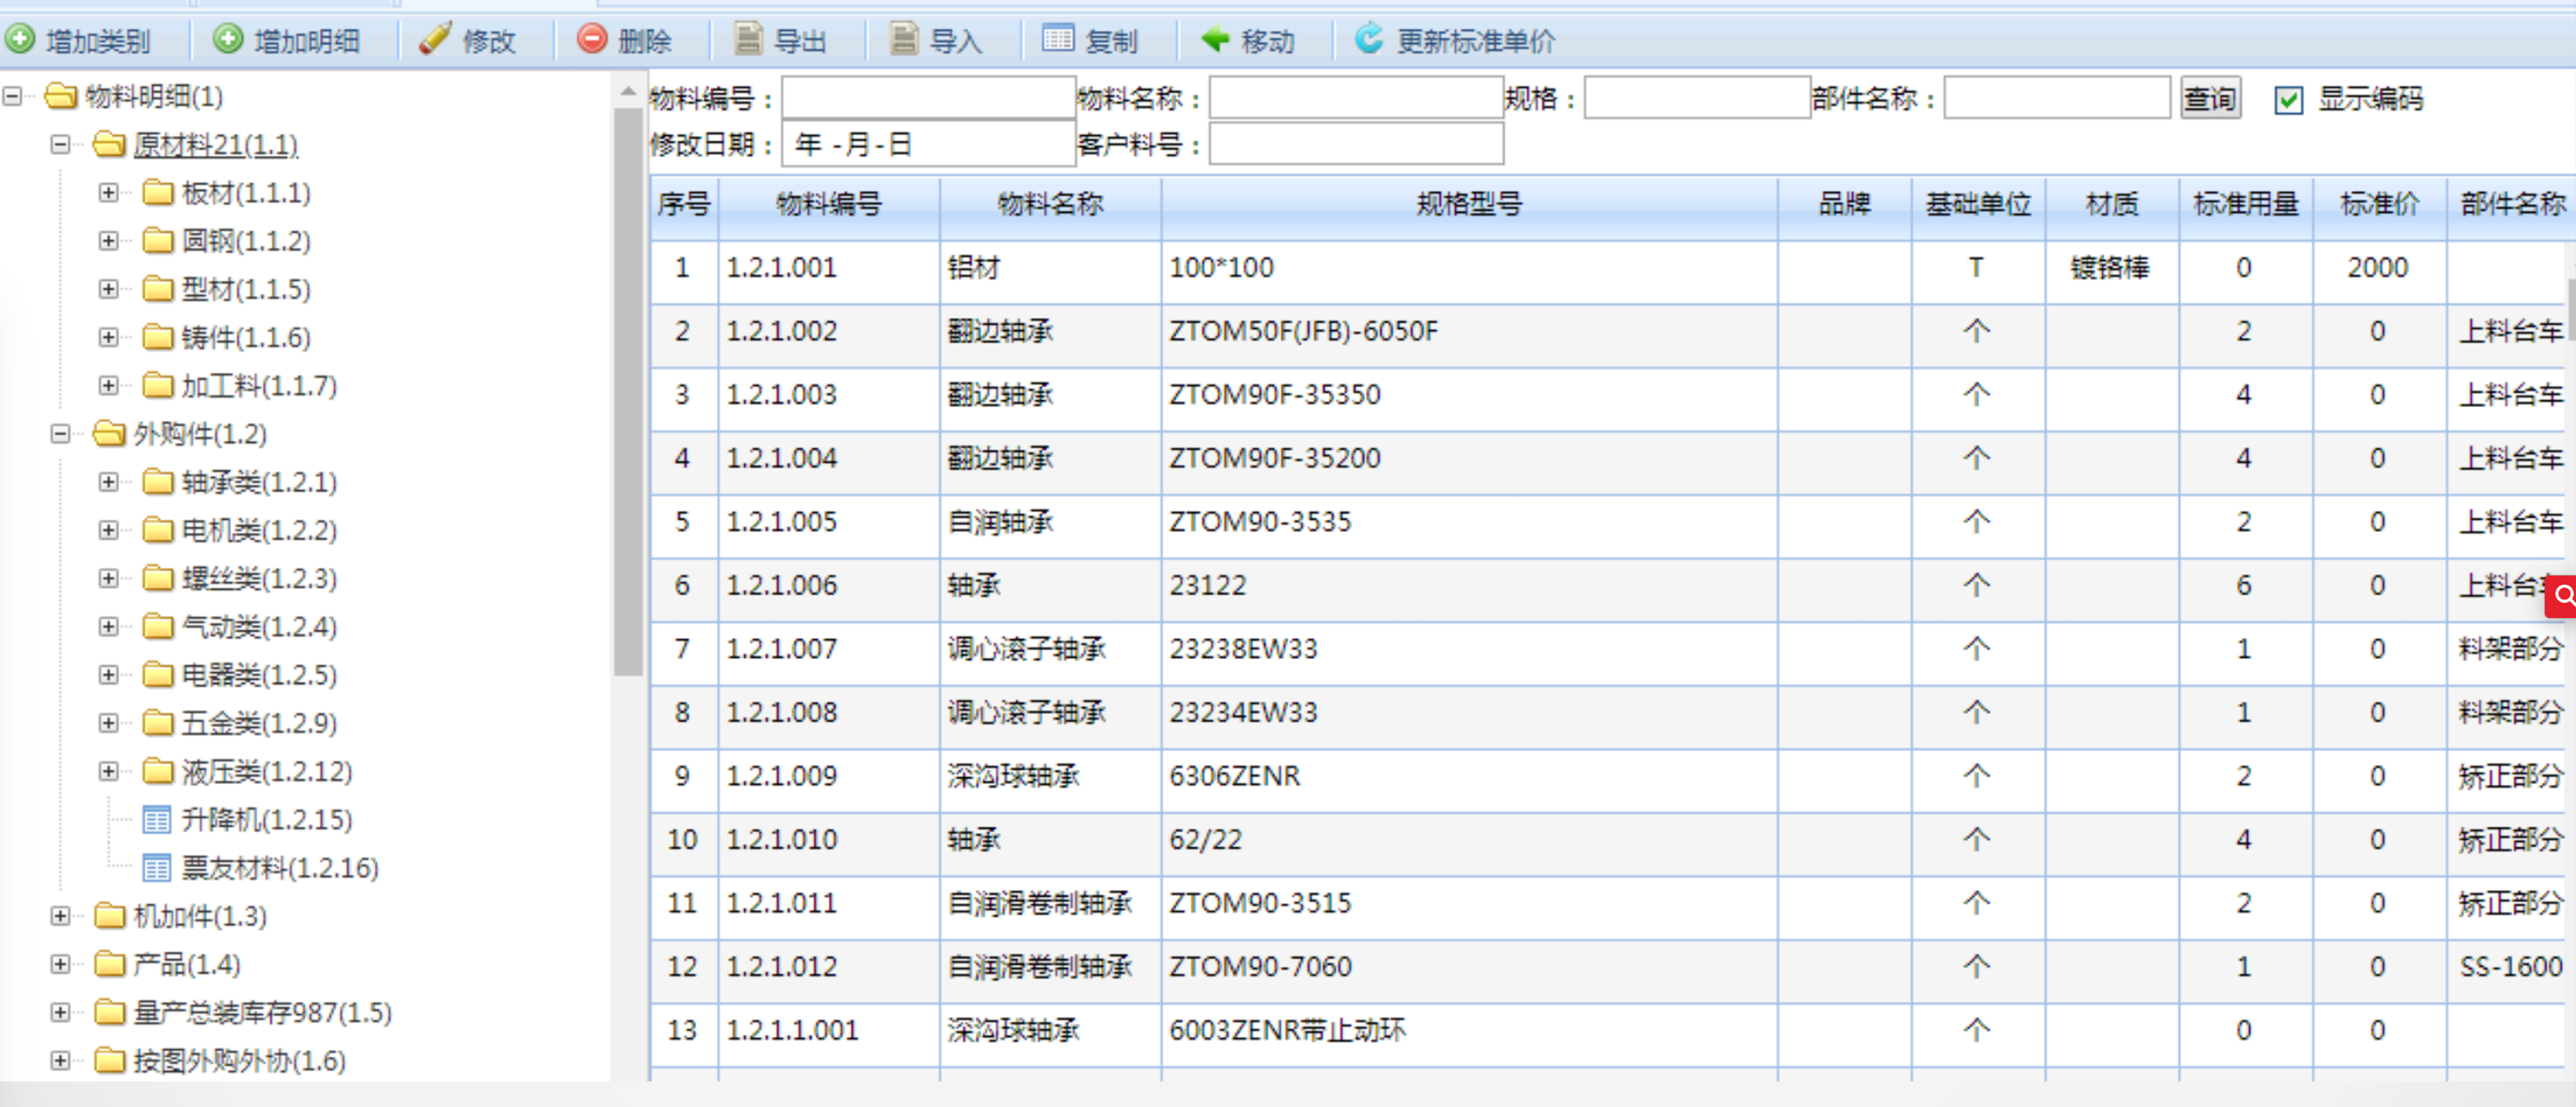The width and height of the screenshot is (2576, 1107).
Task: Click the 板材(1.1.1) folder icon
Action: (x=158, y=192)
